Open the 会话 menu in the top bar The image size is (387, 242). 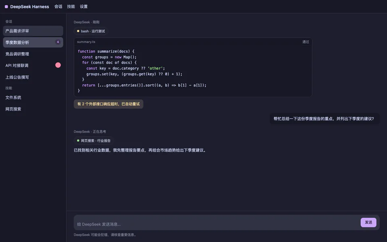(x=58, y=7)
